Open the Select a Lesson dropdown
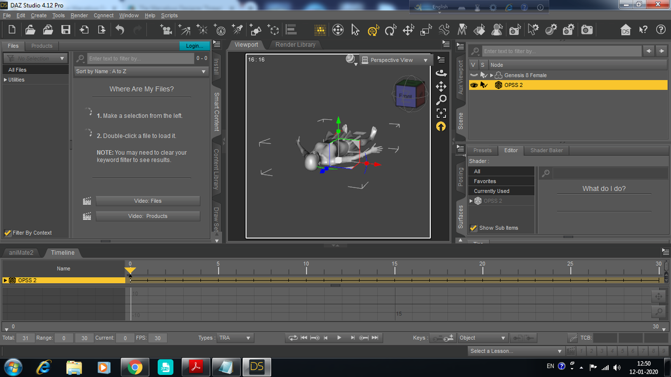The image size is (671, 377). pyautogui.click(x=516, y=351)
